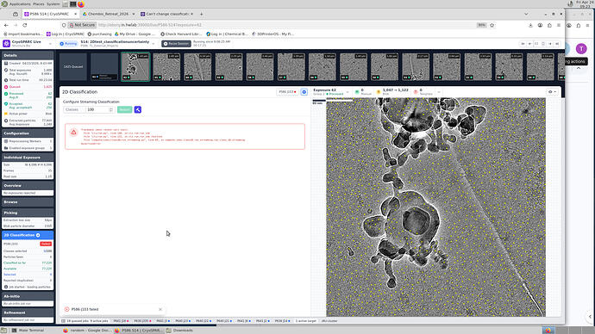The image size is (595, 334).
Task: Click the Firefox account icon in toolbar
Action: (x=540, y=25)
